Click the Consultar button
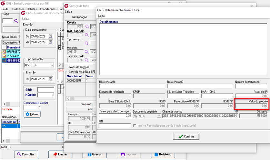Screen dimensions: 270x160 [26, 154]
